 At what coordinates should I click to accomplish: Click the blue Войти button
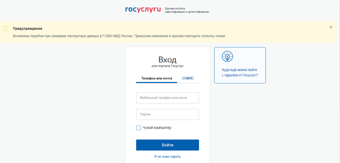(x=167, y=145)
